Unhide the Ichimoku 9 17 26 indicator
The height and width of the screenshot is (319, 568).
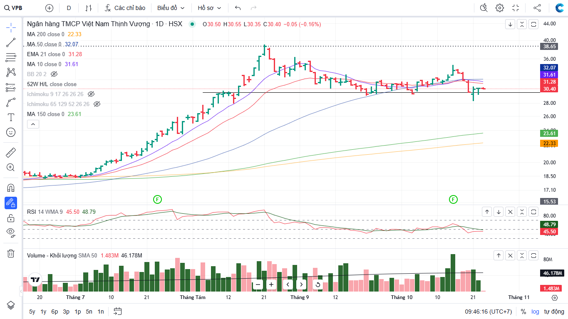click(x=91, y=94)
